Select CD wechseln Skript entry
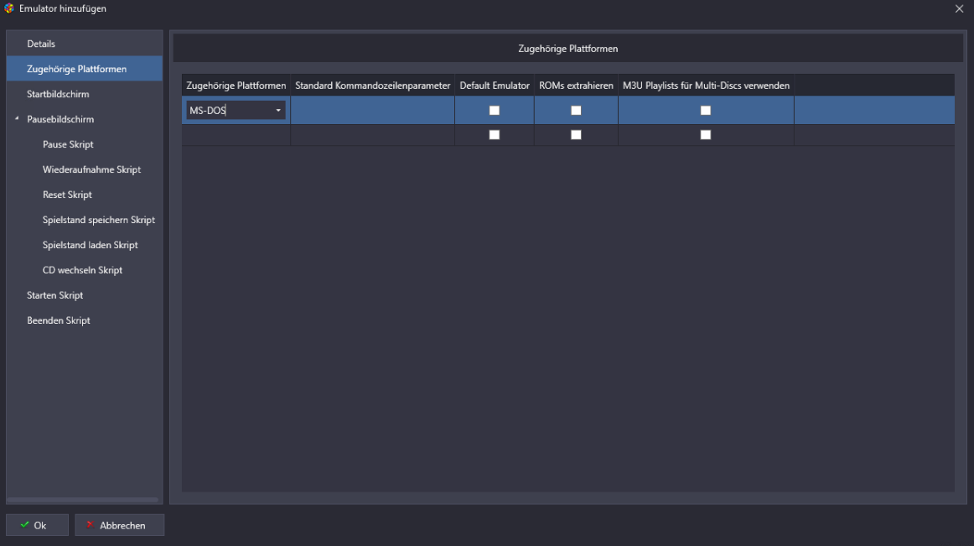The width and height of the screenshot is (974, 546). point(82,270)
